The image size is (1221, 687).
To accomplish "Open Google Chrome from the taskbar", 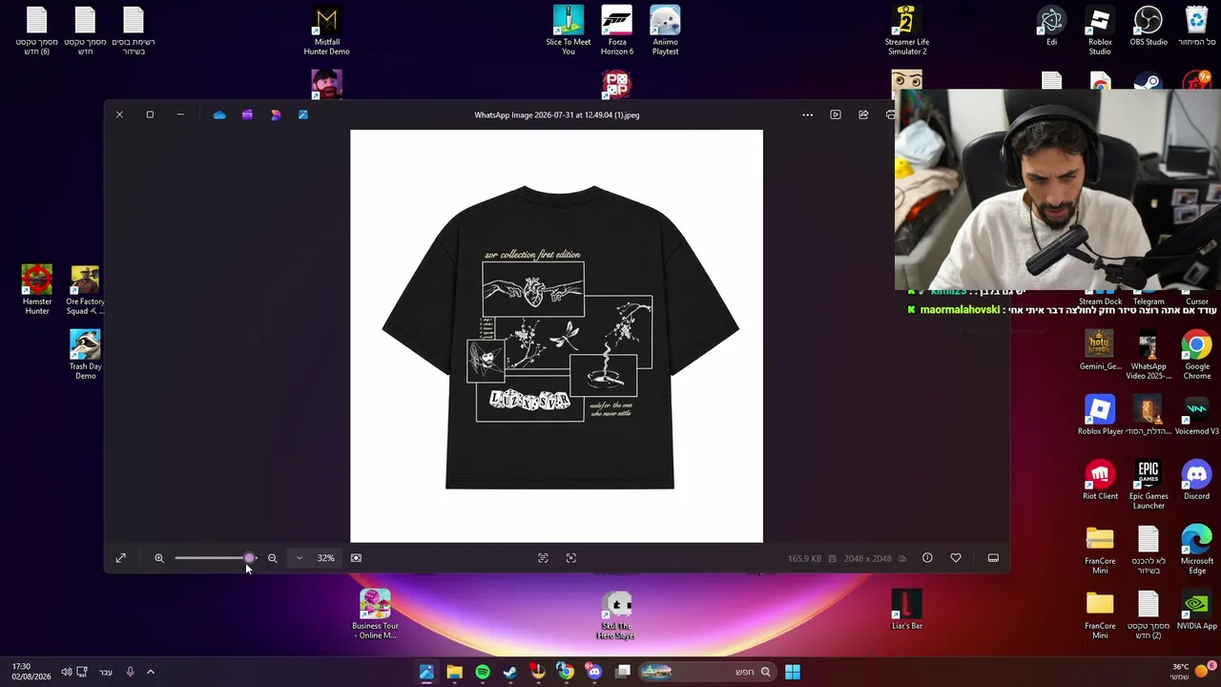I will 567,672.
